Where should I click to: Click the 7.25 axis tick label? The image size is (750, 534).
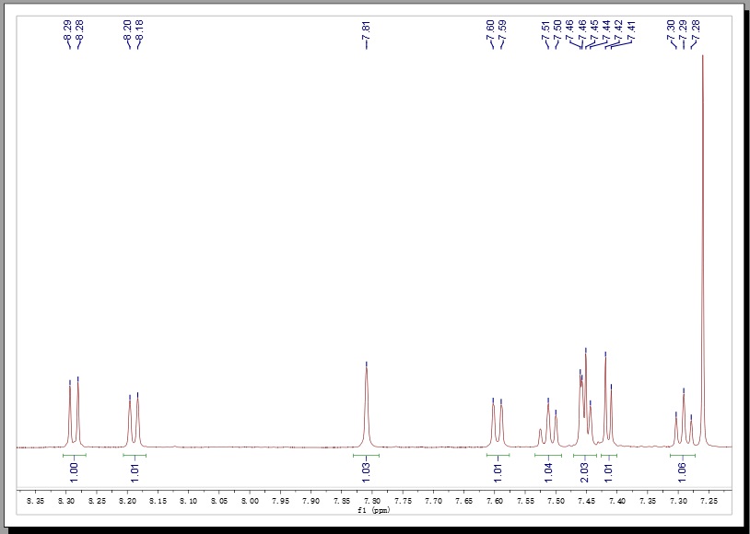709,501
